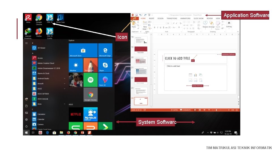Open the Driver Easy desktop shortcut
This screenshot has height=153, width=272.
pyautogui.click(x=60, y=18)
